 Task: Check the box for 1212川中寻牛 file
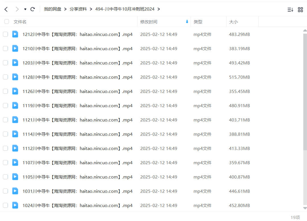[x=5, y=34]
